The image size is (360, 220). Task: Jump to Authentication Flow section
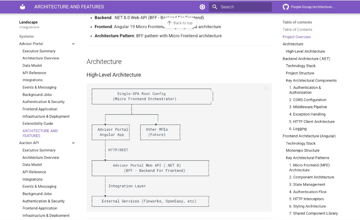click(308, 192)
